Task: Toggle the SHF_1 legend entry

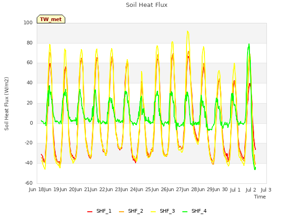Action: click(99, 211)
